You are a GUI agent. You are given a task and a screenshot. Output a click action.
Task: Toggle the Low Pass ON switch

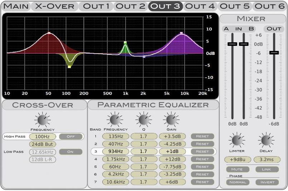pos(71,152)
